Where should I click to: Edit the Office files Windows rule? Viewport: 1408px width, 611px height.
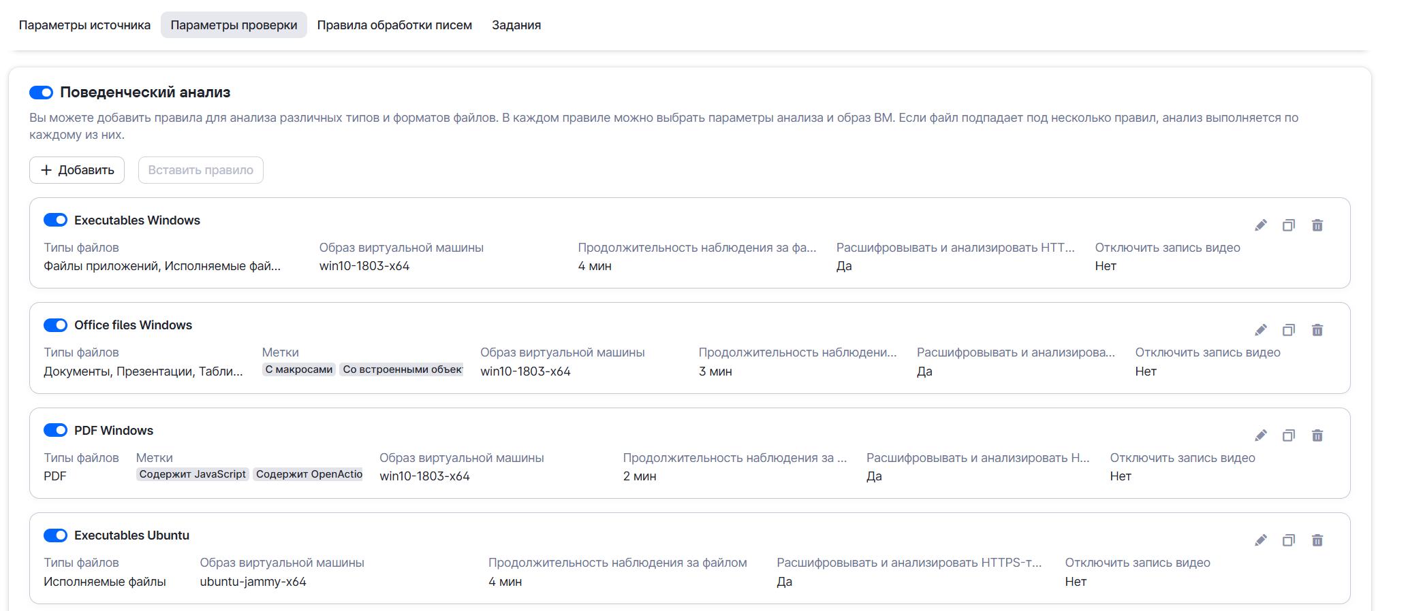(1261, 330)
